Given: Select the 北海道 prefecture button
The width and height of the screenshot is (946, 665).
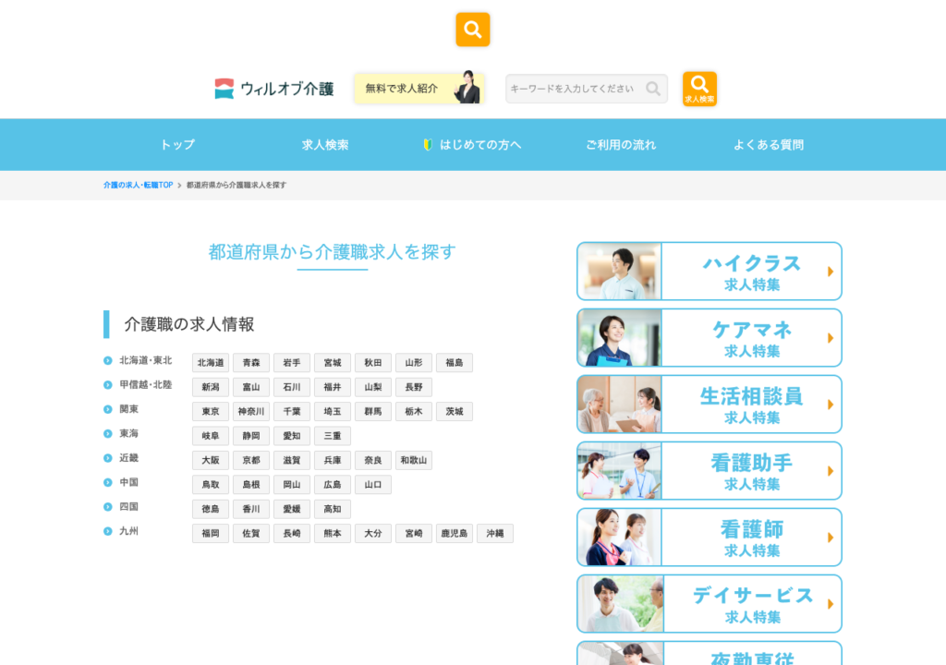Looking at the screenshot, I should 211,363.
